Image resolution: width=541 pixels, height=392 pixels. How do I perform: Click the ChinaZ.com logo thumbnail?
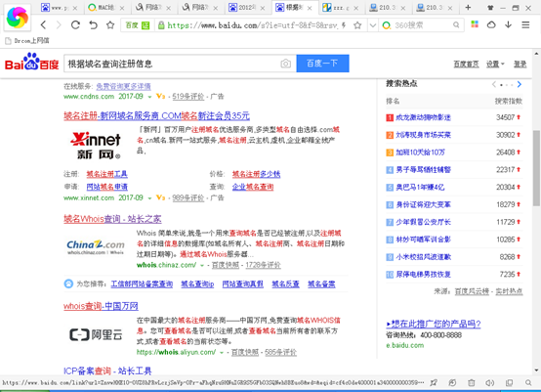coord(96,247)
